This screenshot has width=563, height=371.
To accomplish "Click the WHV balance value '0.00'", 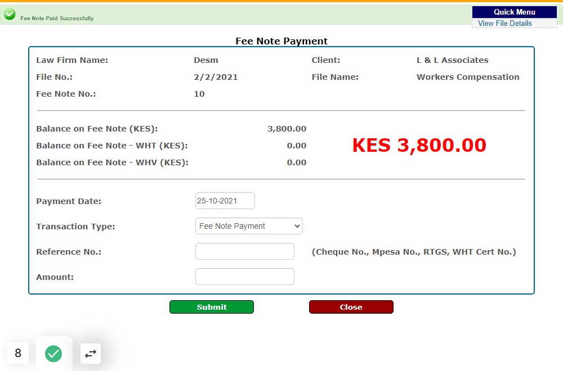I will 297,162.
